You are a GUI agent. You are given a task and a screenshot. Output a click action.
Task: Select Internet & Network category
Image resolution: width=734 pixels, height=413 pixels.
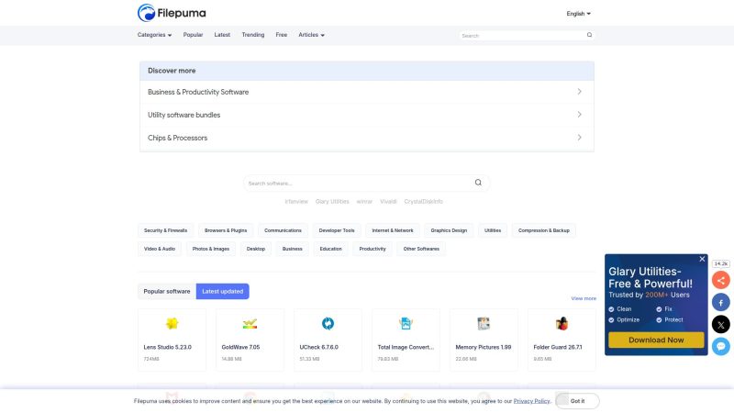point(393,230)
